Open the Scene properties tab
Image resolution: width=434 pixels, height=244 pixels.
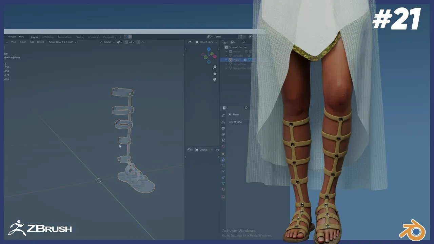click(x=223, y=140)
